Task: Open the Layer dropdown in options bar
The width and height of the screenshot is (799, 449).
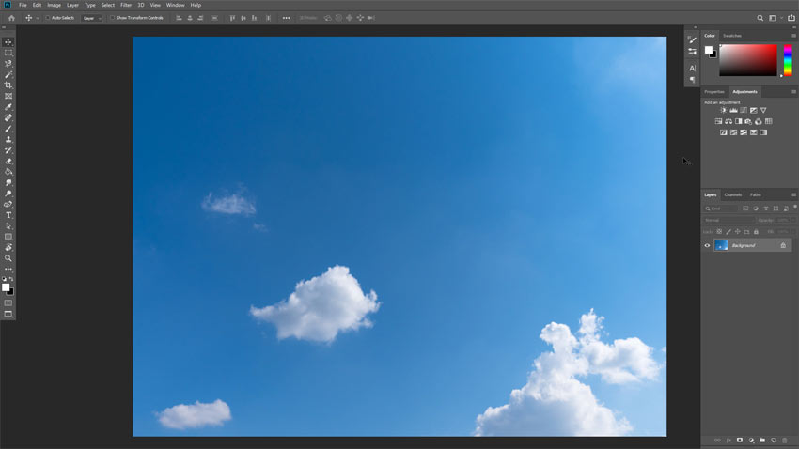Action: click(92, 18)
